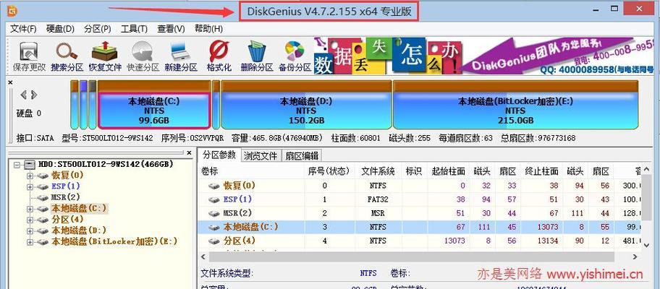Screen dimensions: 660x289
Task: Click the horizontal scrollbar left arrow
Action: click(x=204, y=256)
